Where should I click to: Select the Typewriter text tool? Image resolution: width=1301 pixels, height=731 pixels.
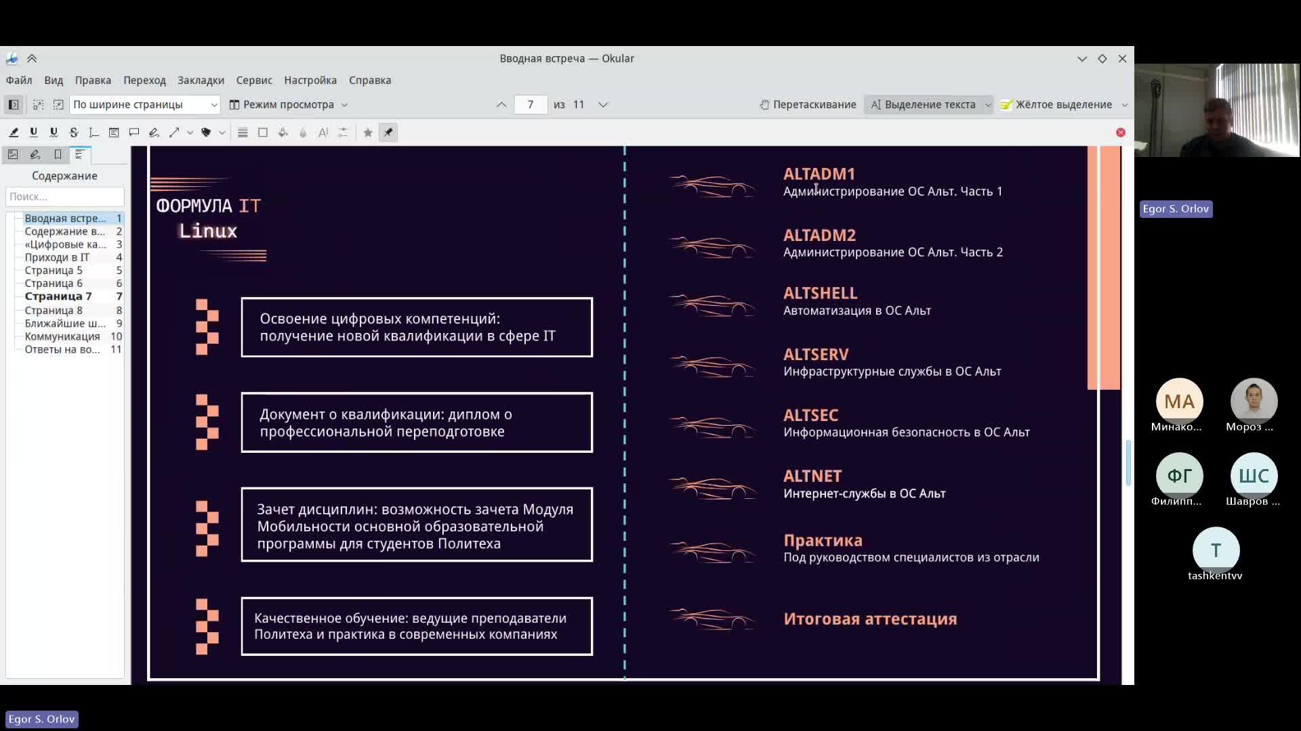94,133
